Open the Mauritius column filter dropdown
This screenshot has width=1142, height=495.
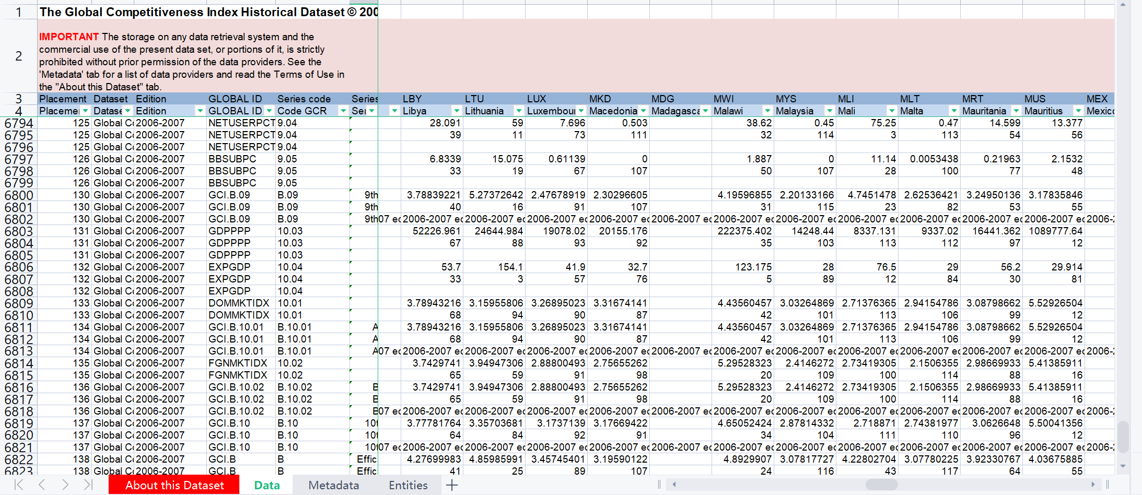pos(1078,111)
